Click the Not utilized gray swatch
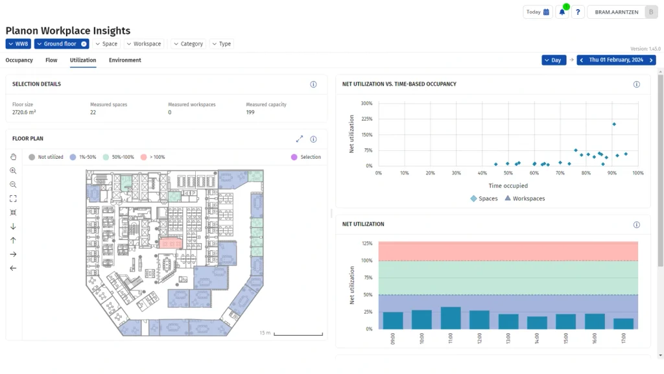 coord(32,157)
